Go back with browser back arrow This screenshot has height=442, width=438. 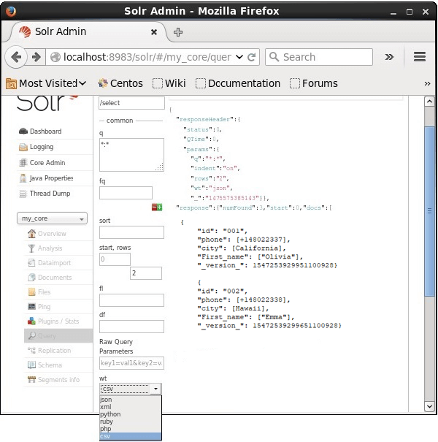click(16, 57)
